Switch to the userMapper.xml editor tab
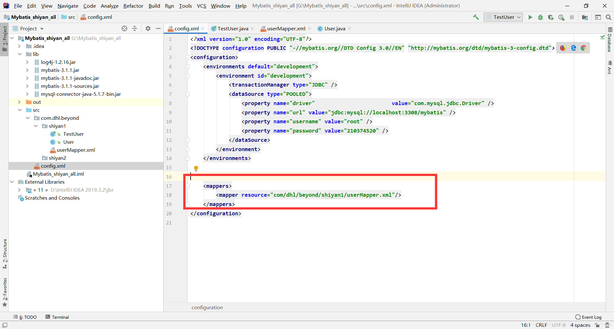 coord(286,28)
